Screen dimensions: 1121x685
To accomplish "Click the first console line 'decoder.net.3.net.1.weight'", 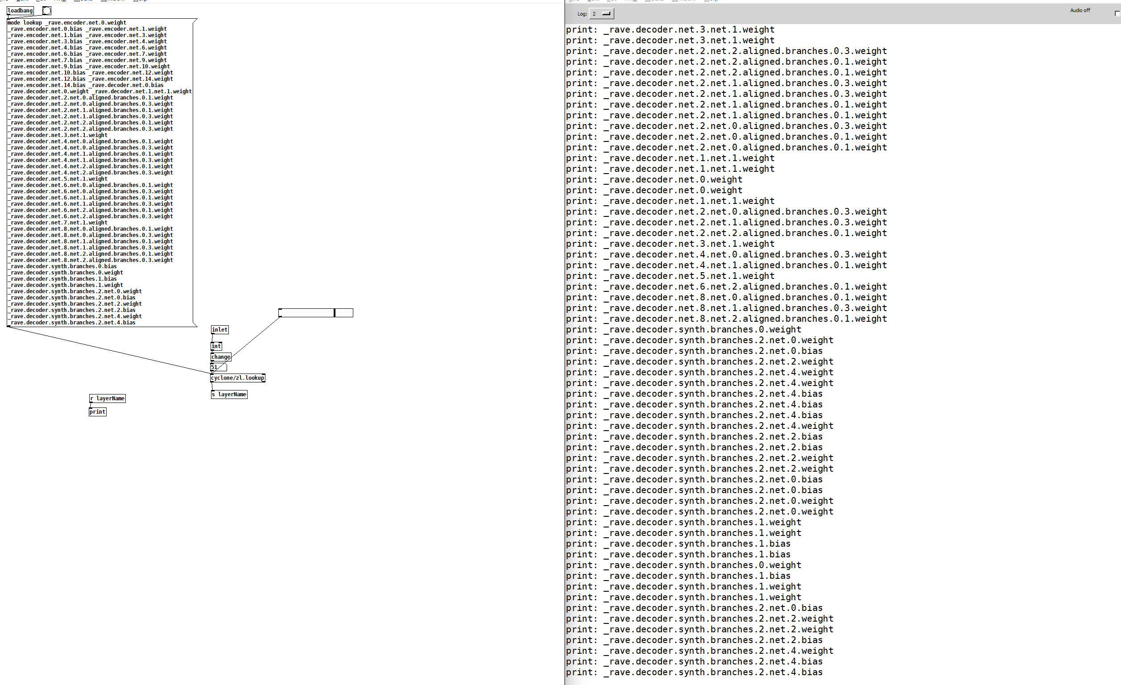I will tap(670, 30).
